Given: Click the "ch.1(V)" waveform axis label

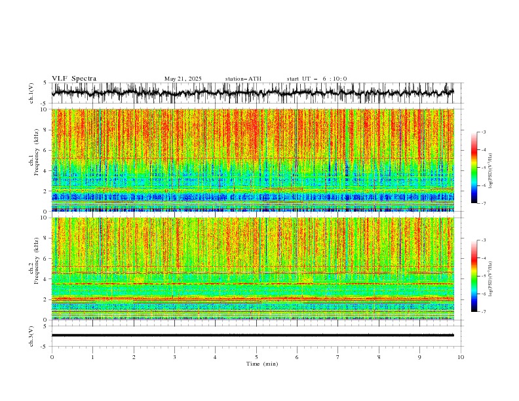Looking at the screenshot, I should click(x=31, y=93).
